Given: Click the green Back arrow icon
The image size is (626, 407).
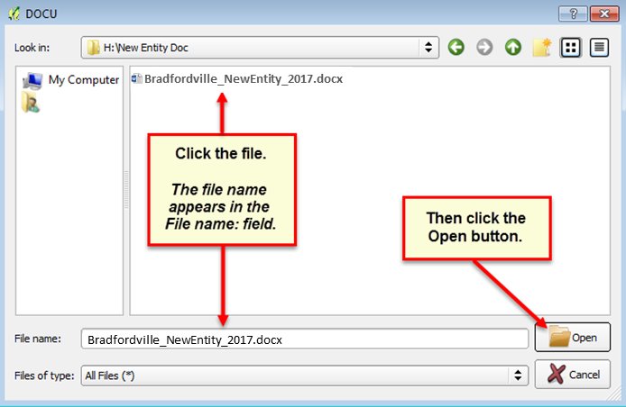Looking at the screenshot, I should point(456,48).
